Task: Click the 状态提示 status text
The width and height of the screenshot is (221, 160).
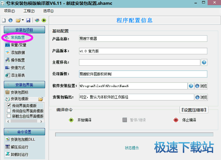Action: tap(132, 148)
